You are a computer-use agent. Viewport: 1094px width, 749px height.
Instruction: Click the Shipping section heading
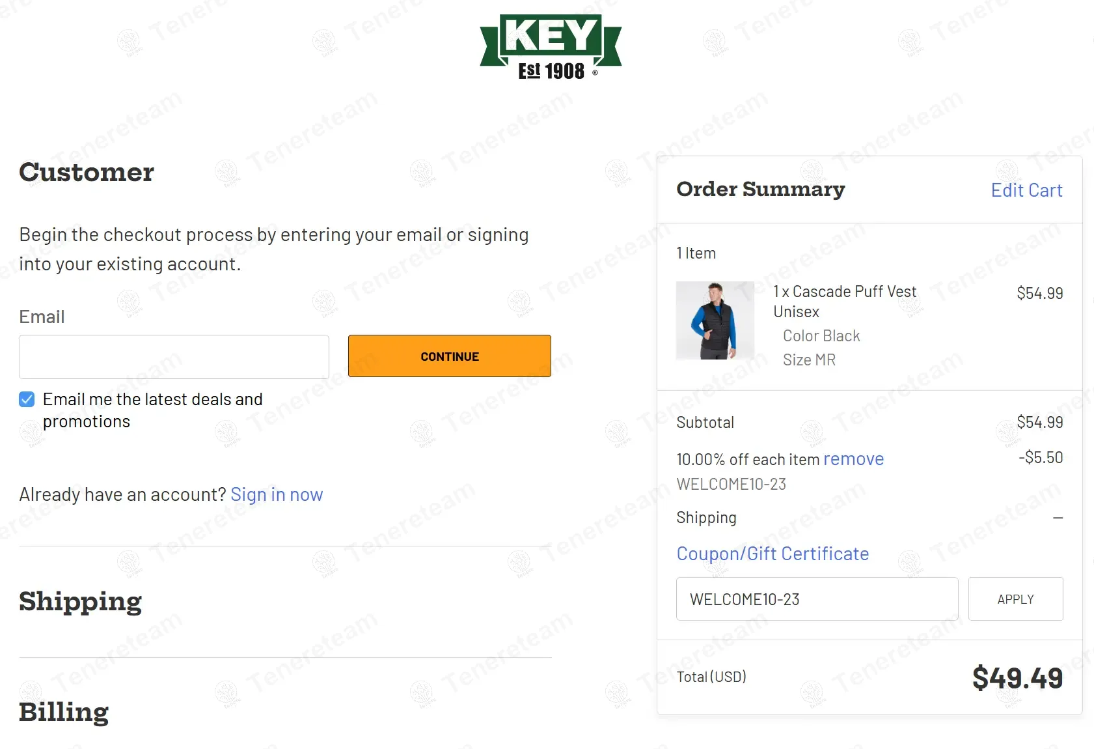point(81,601)
